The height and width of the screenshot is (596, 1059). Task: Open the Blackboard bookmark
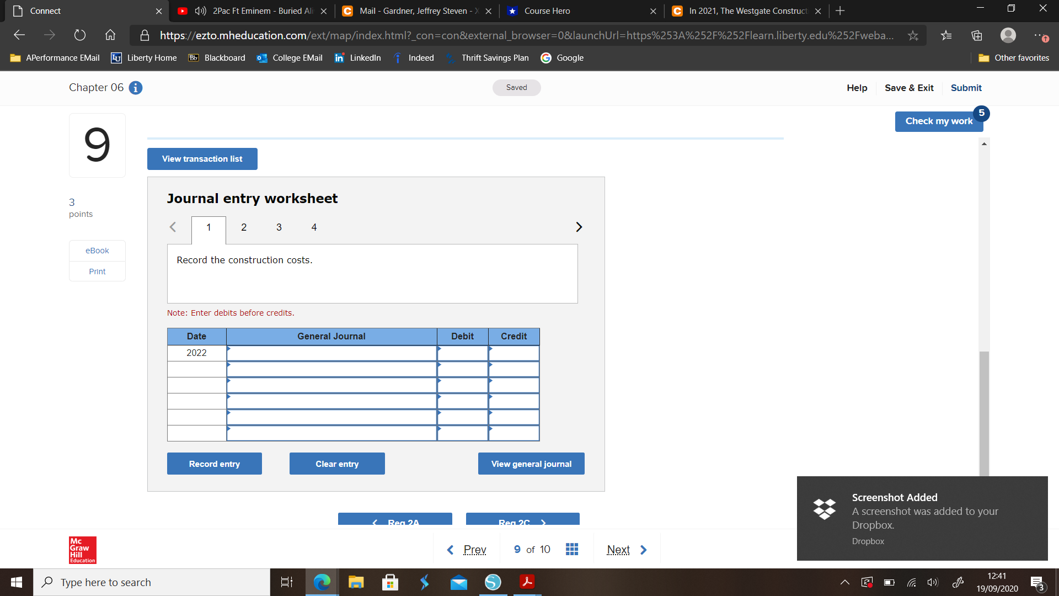coord(216,57)
